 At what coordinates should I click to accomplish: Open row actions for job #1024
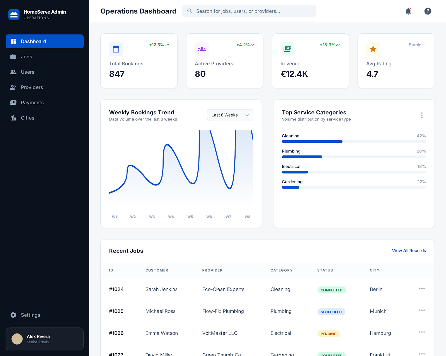(422, 288)
